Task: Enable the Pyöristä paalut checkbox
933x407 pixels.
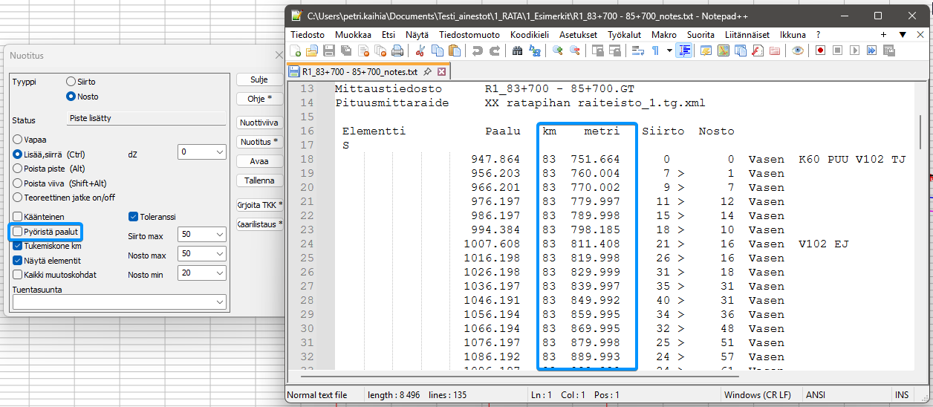Action: [18, 232]
